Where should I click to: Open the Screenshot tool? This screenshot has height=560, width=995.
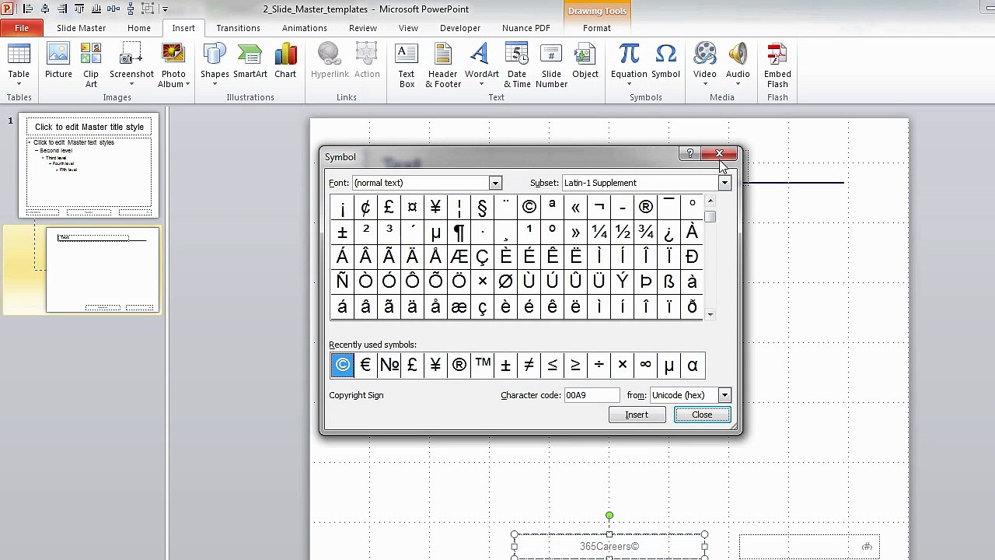pyautogui.click(x=131, y=65)
